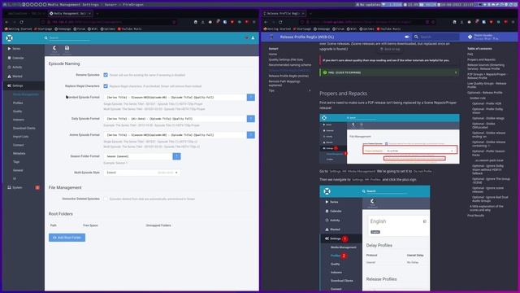Click the Back to top button
Screen dimensions: 520x293
tap(390, 49)
